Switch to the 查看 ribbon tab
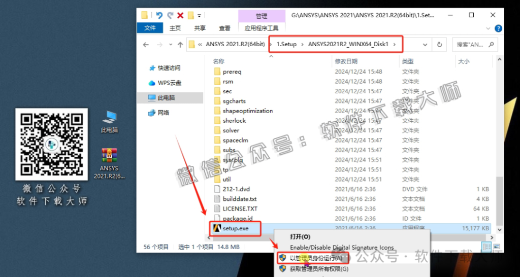The image size is (520, 277). [x=224, y=28]
